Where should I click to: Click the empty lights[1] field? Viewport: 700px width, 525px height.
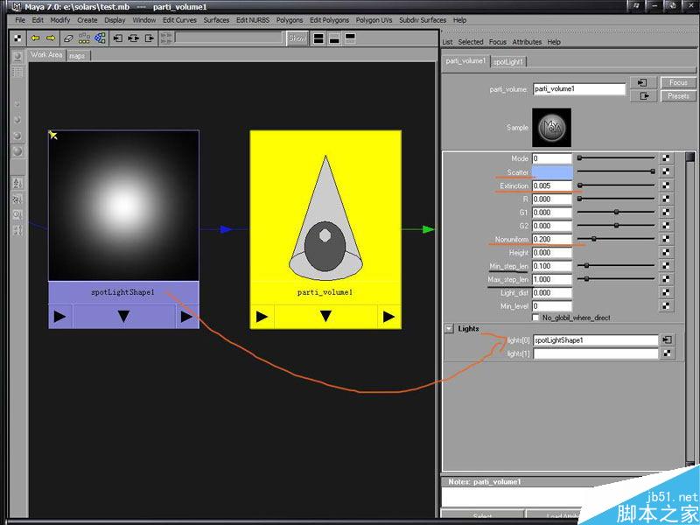(x=596, y=353)
